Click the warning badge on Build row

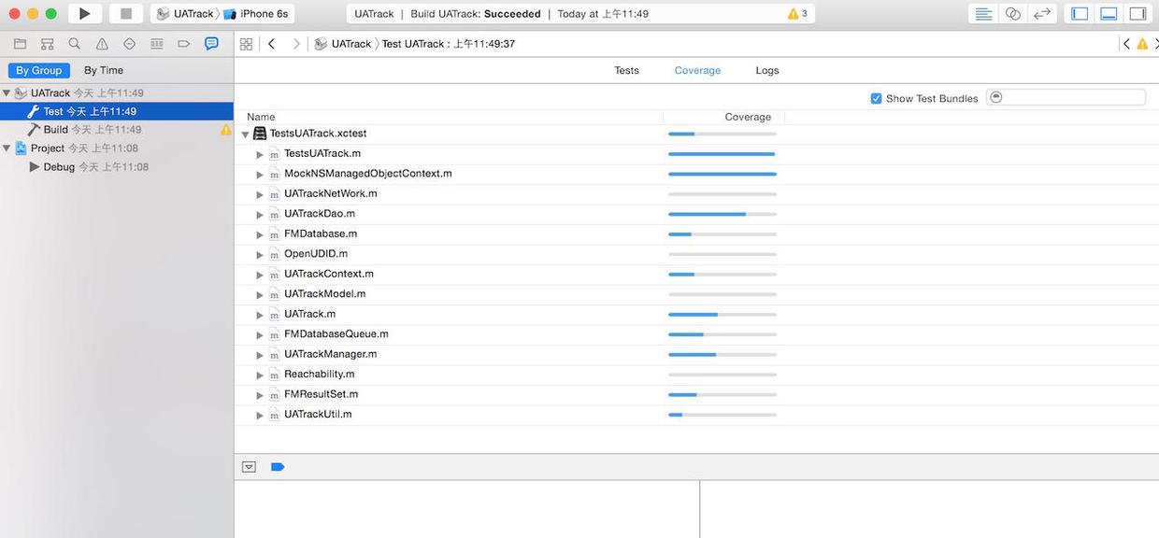coord(225,130)
